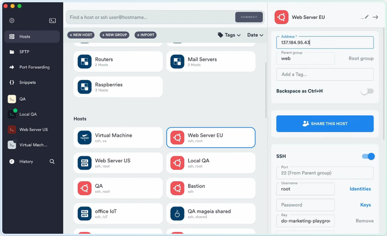387x236 pixels.
Task: Click the QA host Ubuntu icon in host list
Action: (84, 188)
